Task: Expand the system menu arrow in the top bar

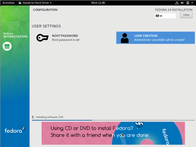Action: [x=192, y=3]
